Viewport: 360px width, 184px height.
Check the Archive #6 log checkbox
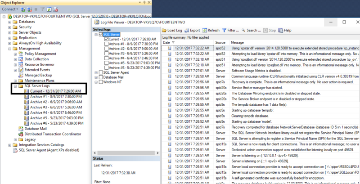pos(106,67)
